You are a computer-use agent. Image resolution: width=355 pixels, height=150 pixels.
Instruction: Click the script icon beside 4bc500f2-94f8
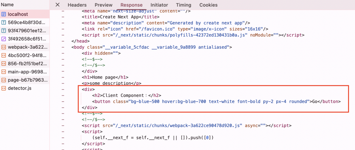click(3, 55)
